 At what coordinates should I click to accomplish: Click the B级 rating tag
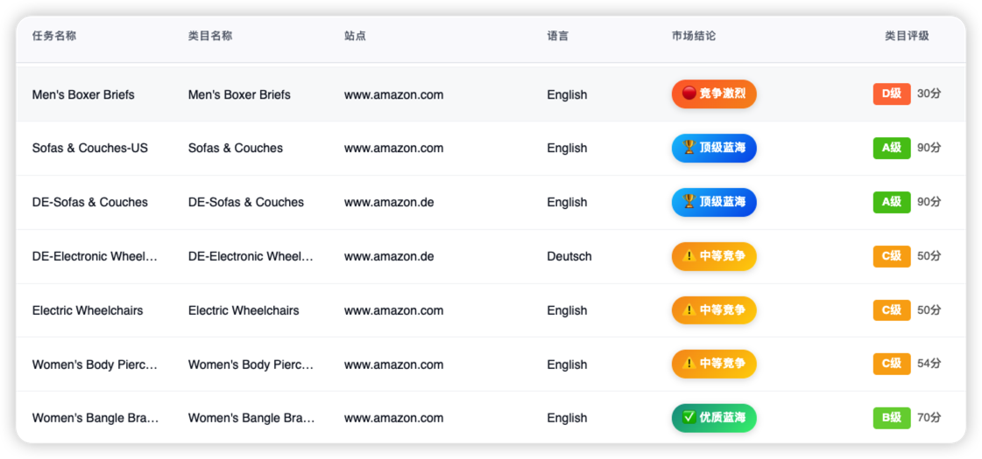892,418
